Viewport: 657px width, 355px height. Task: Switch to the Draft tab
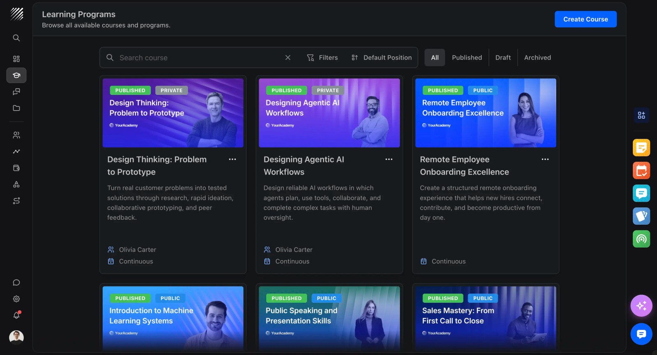(503, 58)
